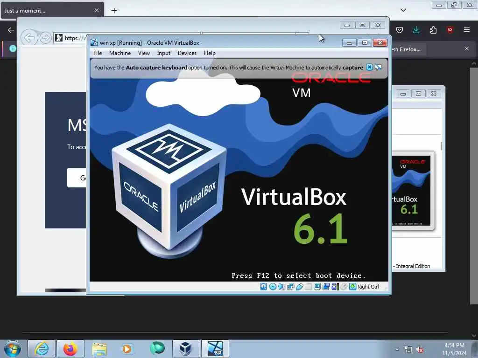Viewport: 478px width, 358px height.
Task: Click the VirtualBox title bar window icon
Action: (x=94, y=42)
